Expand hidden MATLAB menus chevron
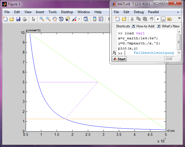This screenshot has height=147, width=185. coord(178,12)
